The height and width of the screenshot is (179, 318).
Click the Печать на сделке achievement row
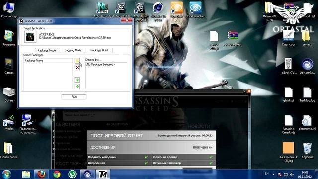tap(183, 157)
